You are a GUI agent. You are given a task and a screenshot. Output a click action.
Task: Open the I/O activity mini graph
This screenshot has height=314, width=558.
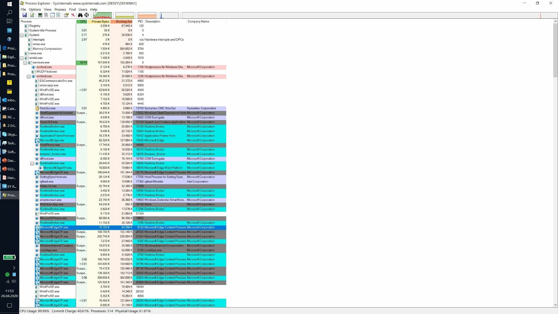point(169,15)
